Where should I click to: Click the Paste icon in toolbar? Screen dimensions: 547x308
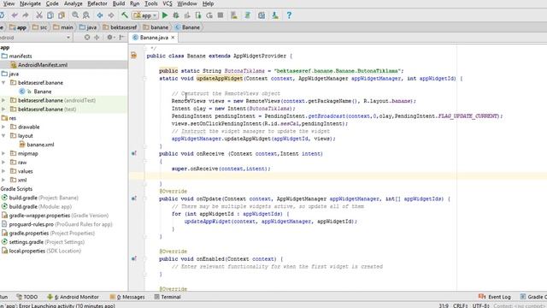coord(62,15)
